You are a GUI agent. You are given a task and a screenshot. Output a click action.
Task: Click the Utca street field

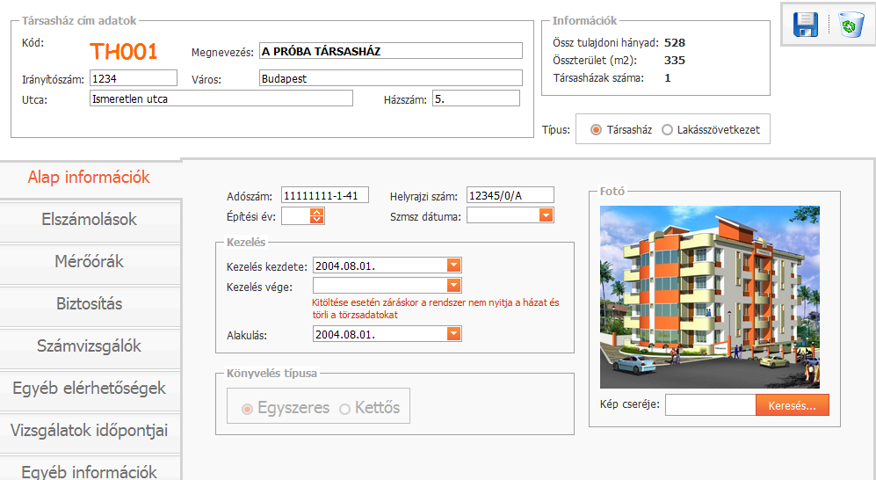pos(221,98)
